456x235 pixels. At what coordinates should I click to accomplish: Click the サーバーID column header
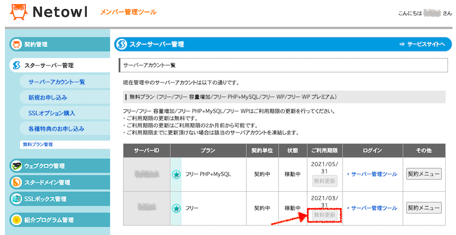146,150
